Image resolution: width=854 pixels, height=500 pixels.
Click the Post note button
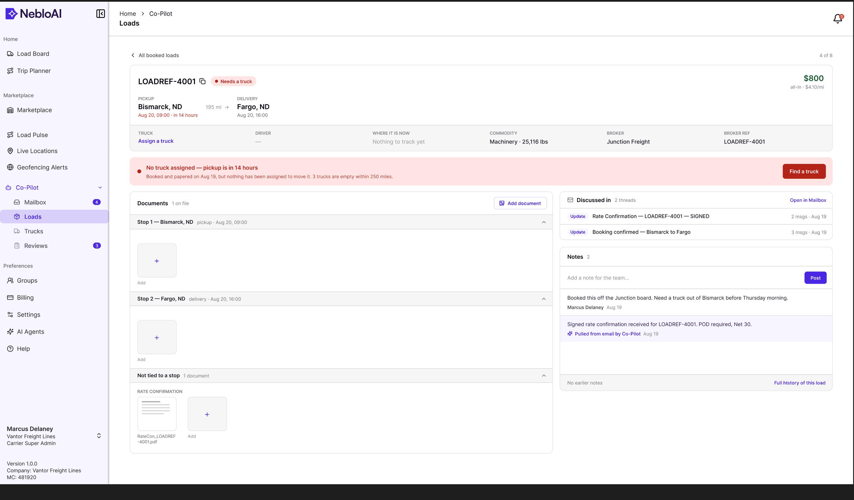[815, 278]
